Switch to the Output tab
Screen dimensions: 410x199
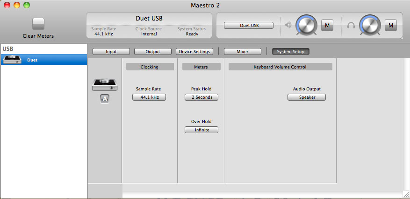(x=153, y=52)
